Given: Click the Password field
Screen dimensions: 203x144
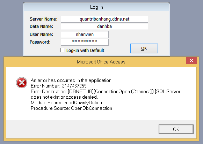Looking at the screenshot, I should coord(85,42).
